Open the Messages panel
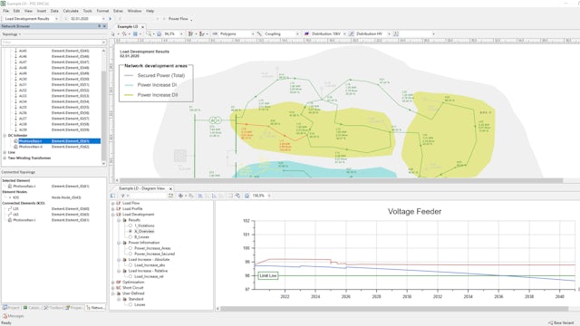Viewport: 580px width, 326px height. (14, 316)
